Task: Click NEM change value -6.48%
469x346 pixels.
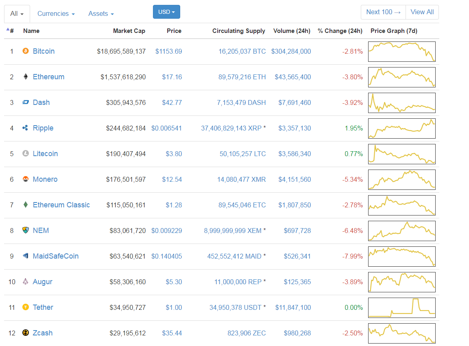Action: click(353, 231)
